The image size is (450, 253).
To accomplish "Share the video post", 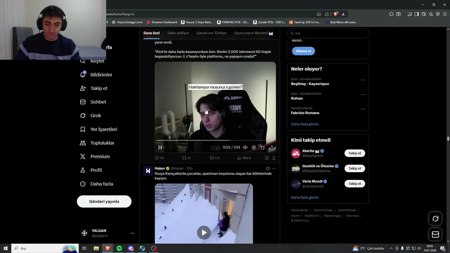I will (274, 158).
